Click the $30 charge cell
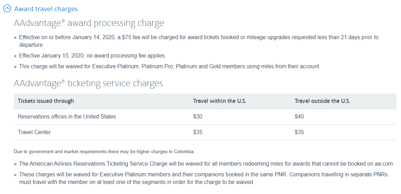The width and height of the screenshot is (401, 194). (198, 117)
